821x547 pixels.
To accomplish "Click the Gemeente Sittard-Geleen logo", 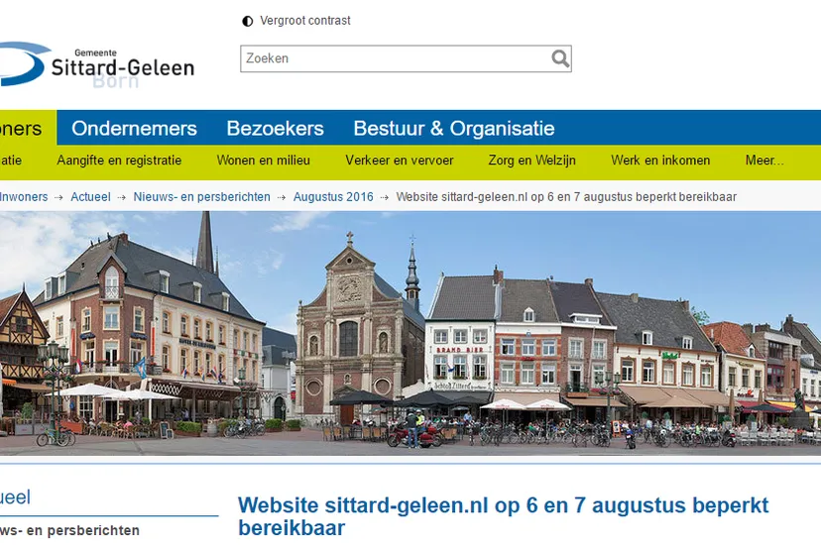I will coord(97,65).
